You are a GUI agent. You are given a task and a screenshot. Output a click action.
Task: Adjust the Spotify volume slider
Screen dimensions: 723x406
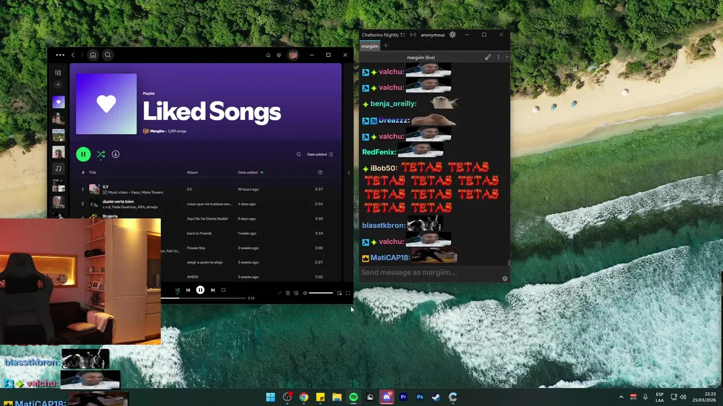(321, 293)
